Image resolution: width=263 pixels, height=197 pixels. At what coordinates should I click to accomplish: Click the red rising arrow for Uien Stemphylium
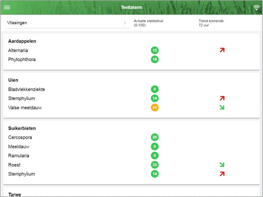tap(222, 98)
